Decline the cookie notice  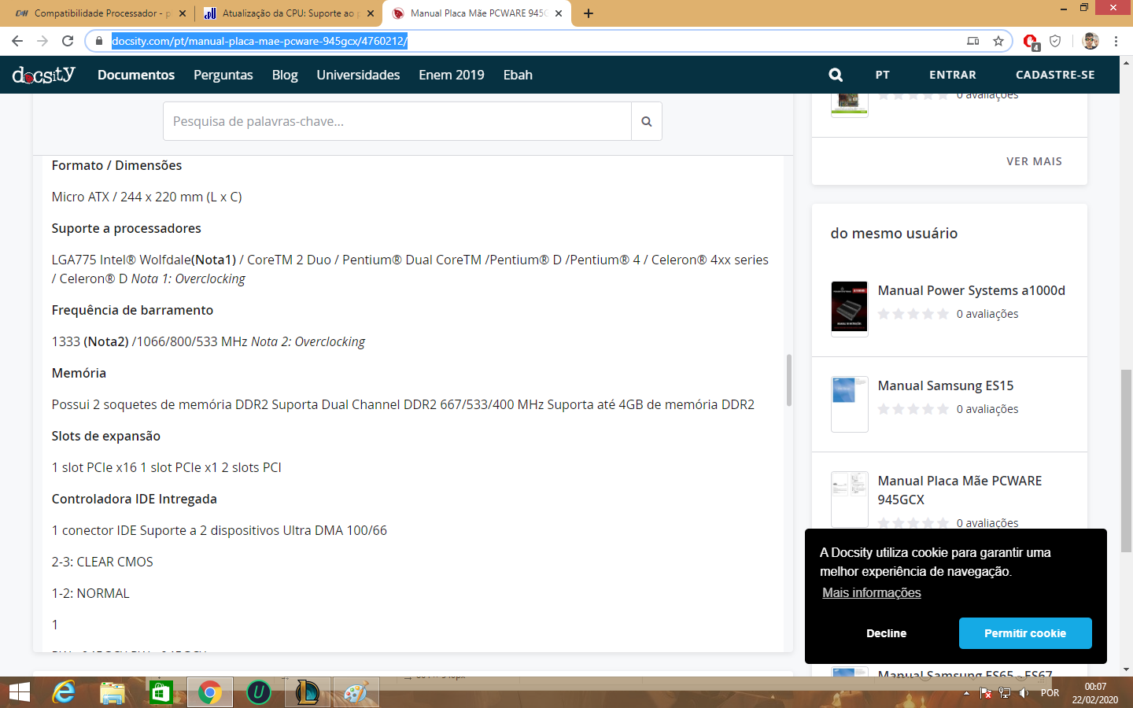tap(886, 633)
